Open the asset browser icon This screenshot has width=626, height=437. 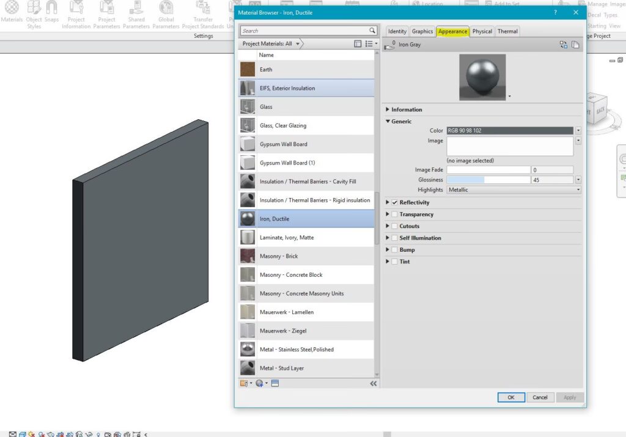tap(274, 383)
